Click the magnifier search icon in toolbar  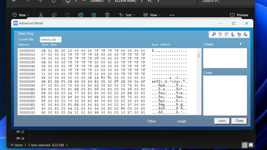point(214,34)
